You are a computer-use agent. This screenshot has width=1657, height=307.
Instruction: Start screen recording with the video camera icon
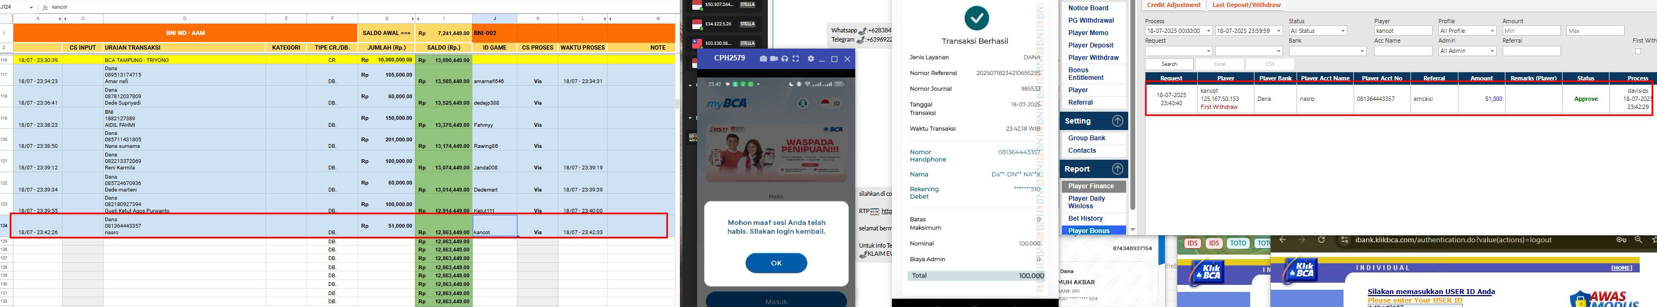[774, 59]
